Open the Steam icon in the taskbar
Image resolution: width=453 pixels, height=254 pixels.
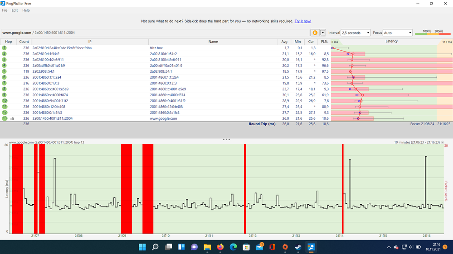coord(298,247)
